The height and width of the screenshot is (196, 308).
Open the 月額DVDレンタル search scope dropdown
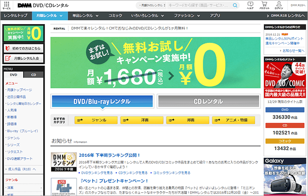click(152, 6)
